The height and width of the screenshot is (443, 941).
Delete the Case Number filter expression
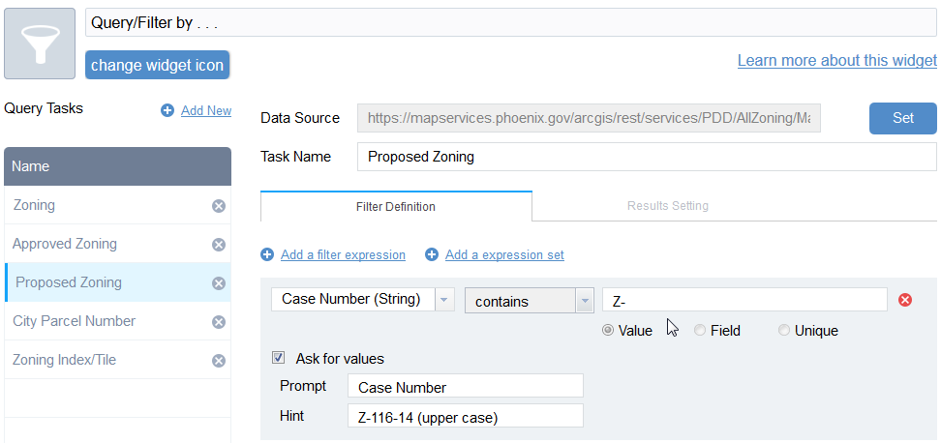905,300
